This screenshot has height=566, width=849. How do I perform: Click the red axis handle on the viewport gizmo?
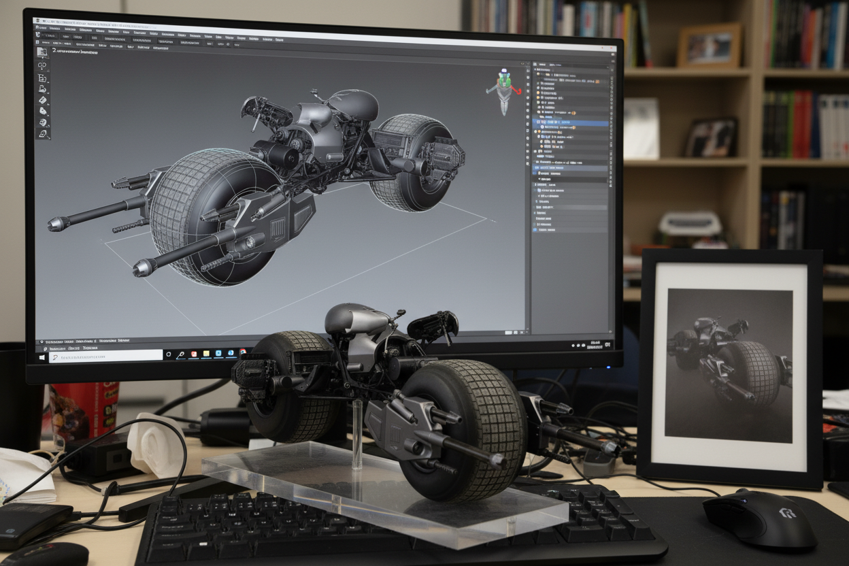(x=516, y=90)
